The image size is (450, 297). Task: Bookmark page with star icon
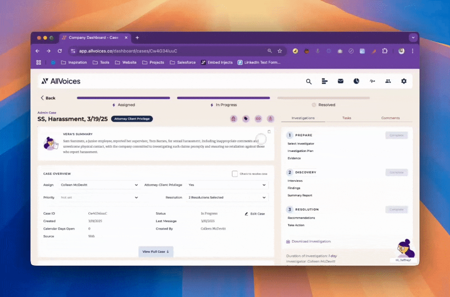280,51
